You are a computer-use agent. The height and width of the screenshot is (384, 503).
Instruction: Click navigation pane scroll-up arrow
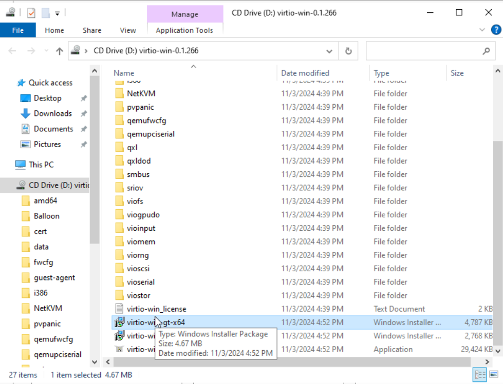coord(95,71)
